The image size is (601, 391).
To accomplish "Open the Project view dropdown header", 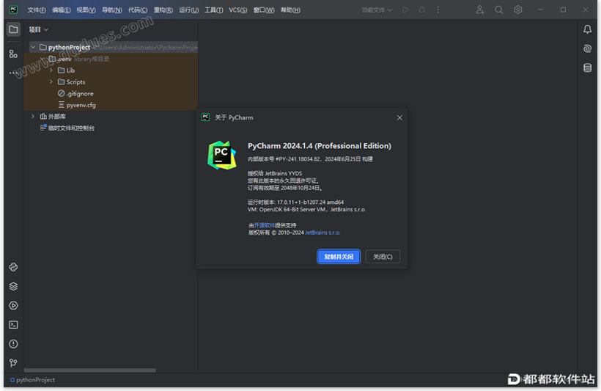I will [38, 29].
